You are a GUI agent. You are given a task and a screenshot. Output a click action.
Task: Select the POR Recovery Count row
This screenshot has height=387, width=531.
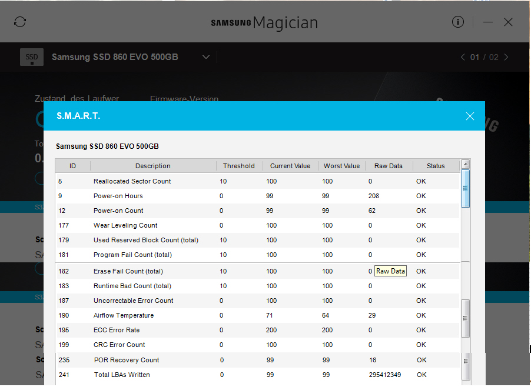(258, 361)
